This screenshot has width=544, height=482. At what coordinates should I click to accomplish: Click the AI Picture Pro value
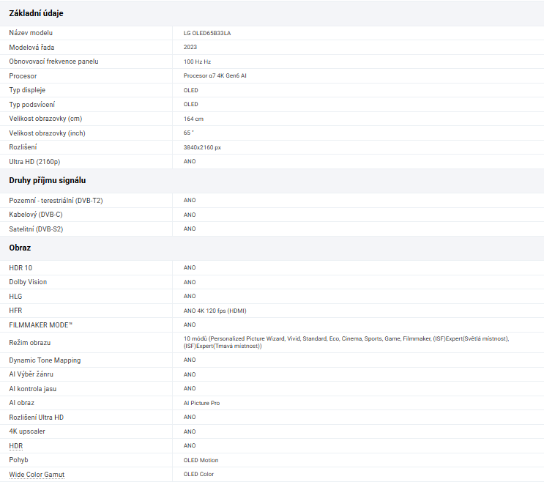point(201,403)
